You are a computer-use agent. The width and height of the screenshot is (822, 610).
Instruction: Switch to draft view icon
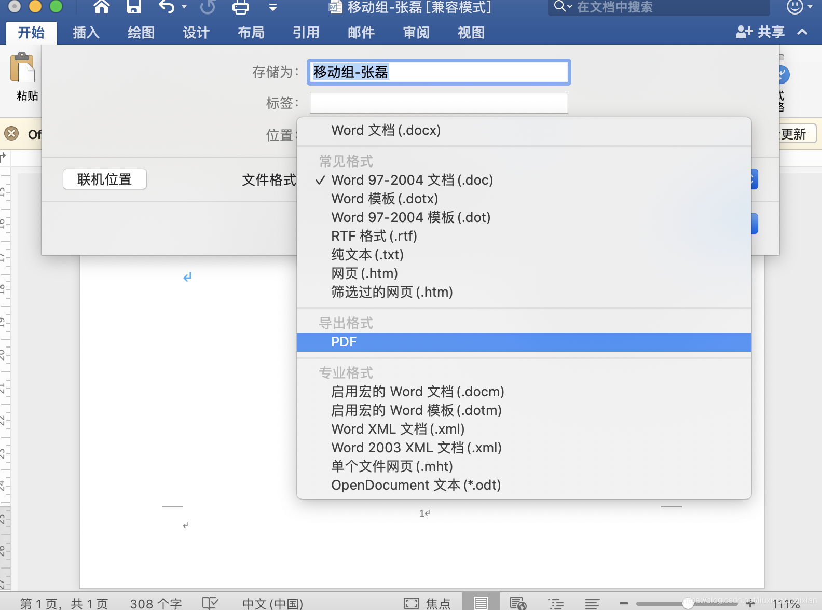(x=592, y=603)
